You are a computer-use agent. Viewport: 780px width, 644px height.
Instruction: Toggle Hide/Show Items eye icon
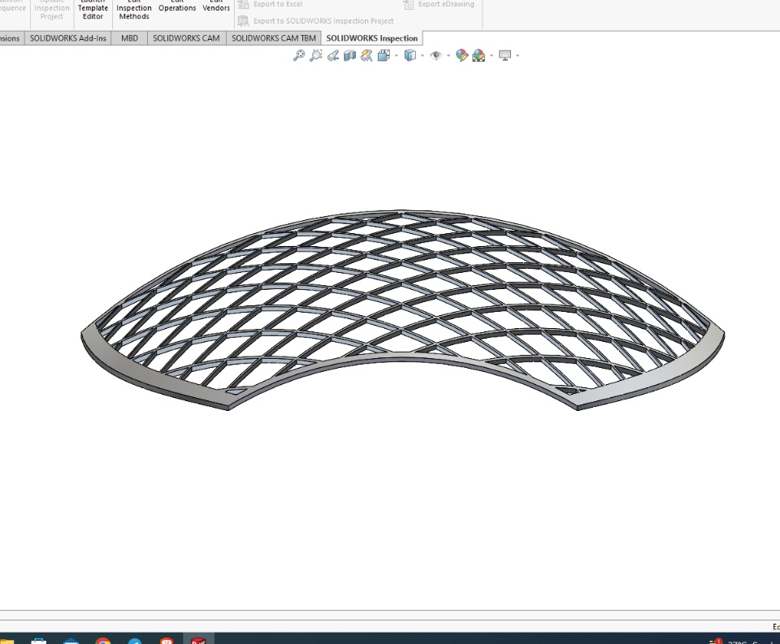(435, 55)
